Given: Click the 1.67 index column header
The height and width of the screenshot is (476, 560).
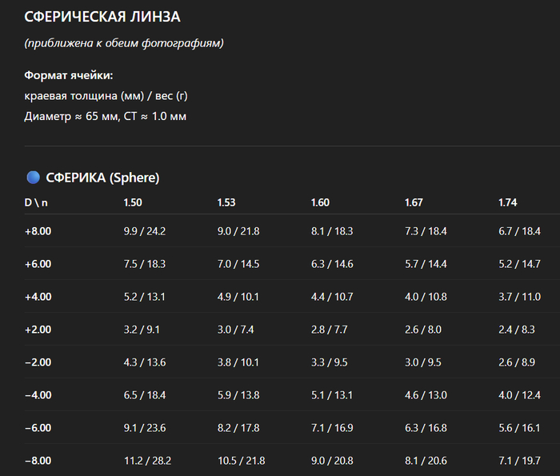Looking at the screenshot, I should click(414, 202).
